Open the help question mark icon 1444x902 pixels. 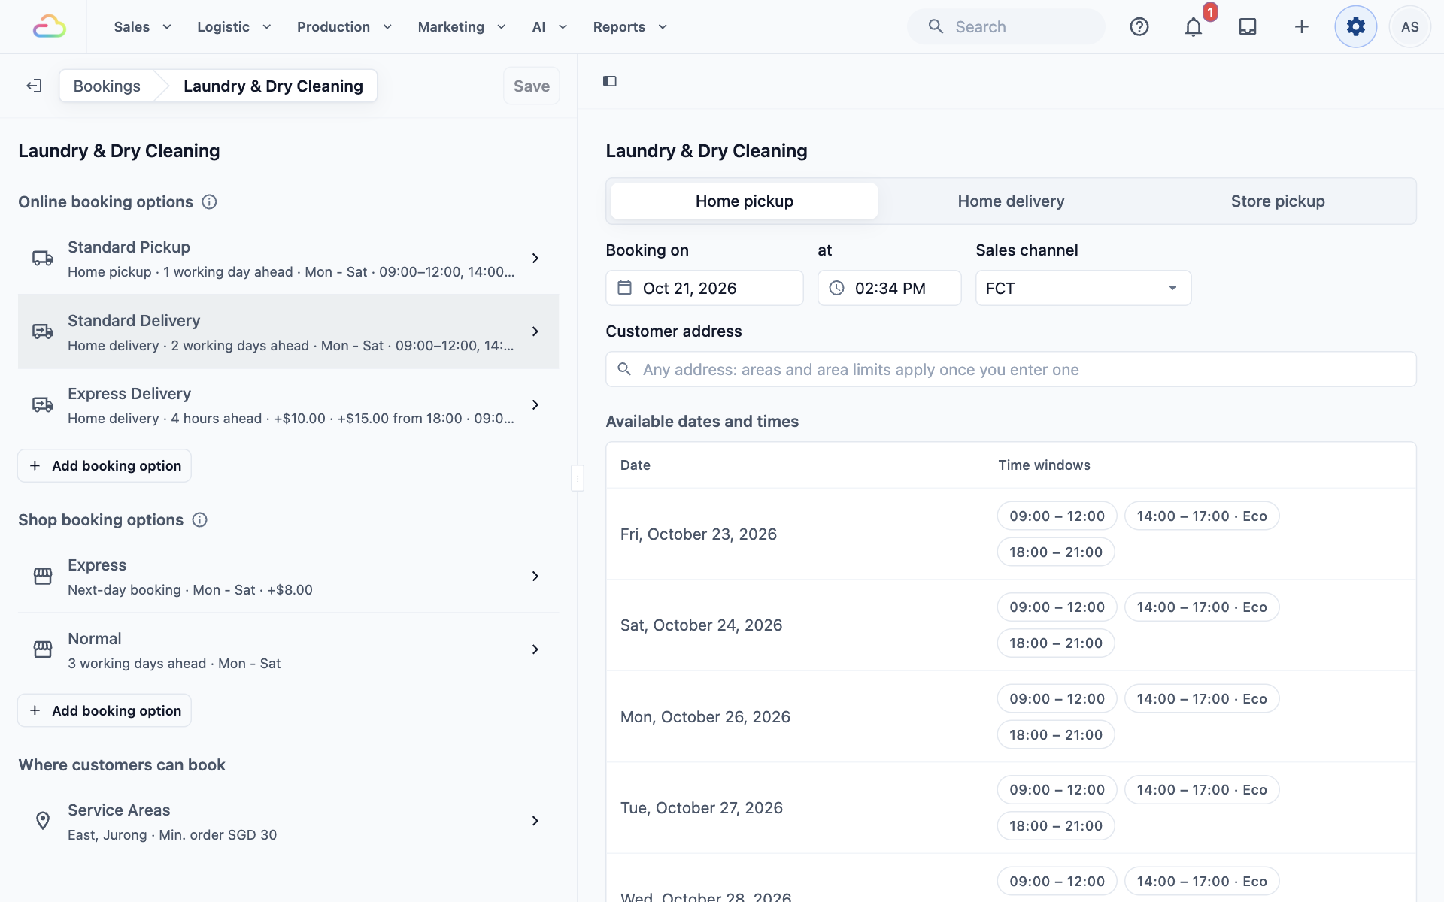[x=1139, y=26]
